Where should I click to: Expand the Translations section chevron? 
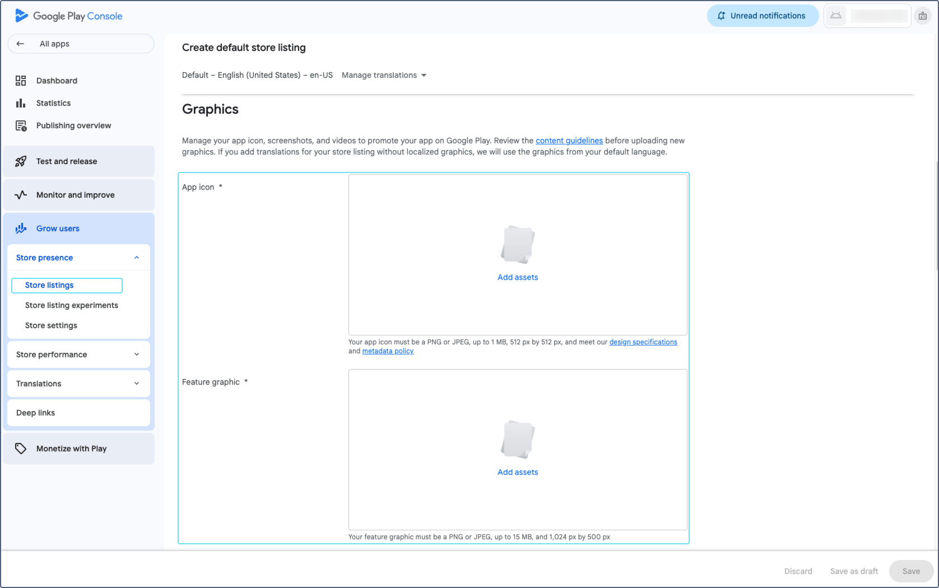point(137,384)
